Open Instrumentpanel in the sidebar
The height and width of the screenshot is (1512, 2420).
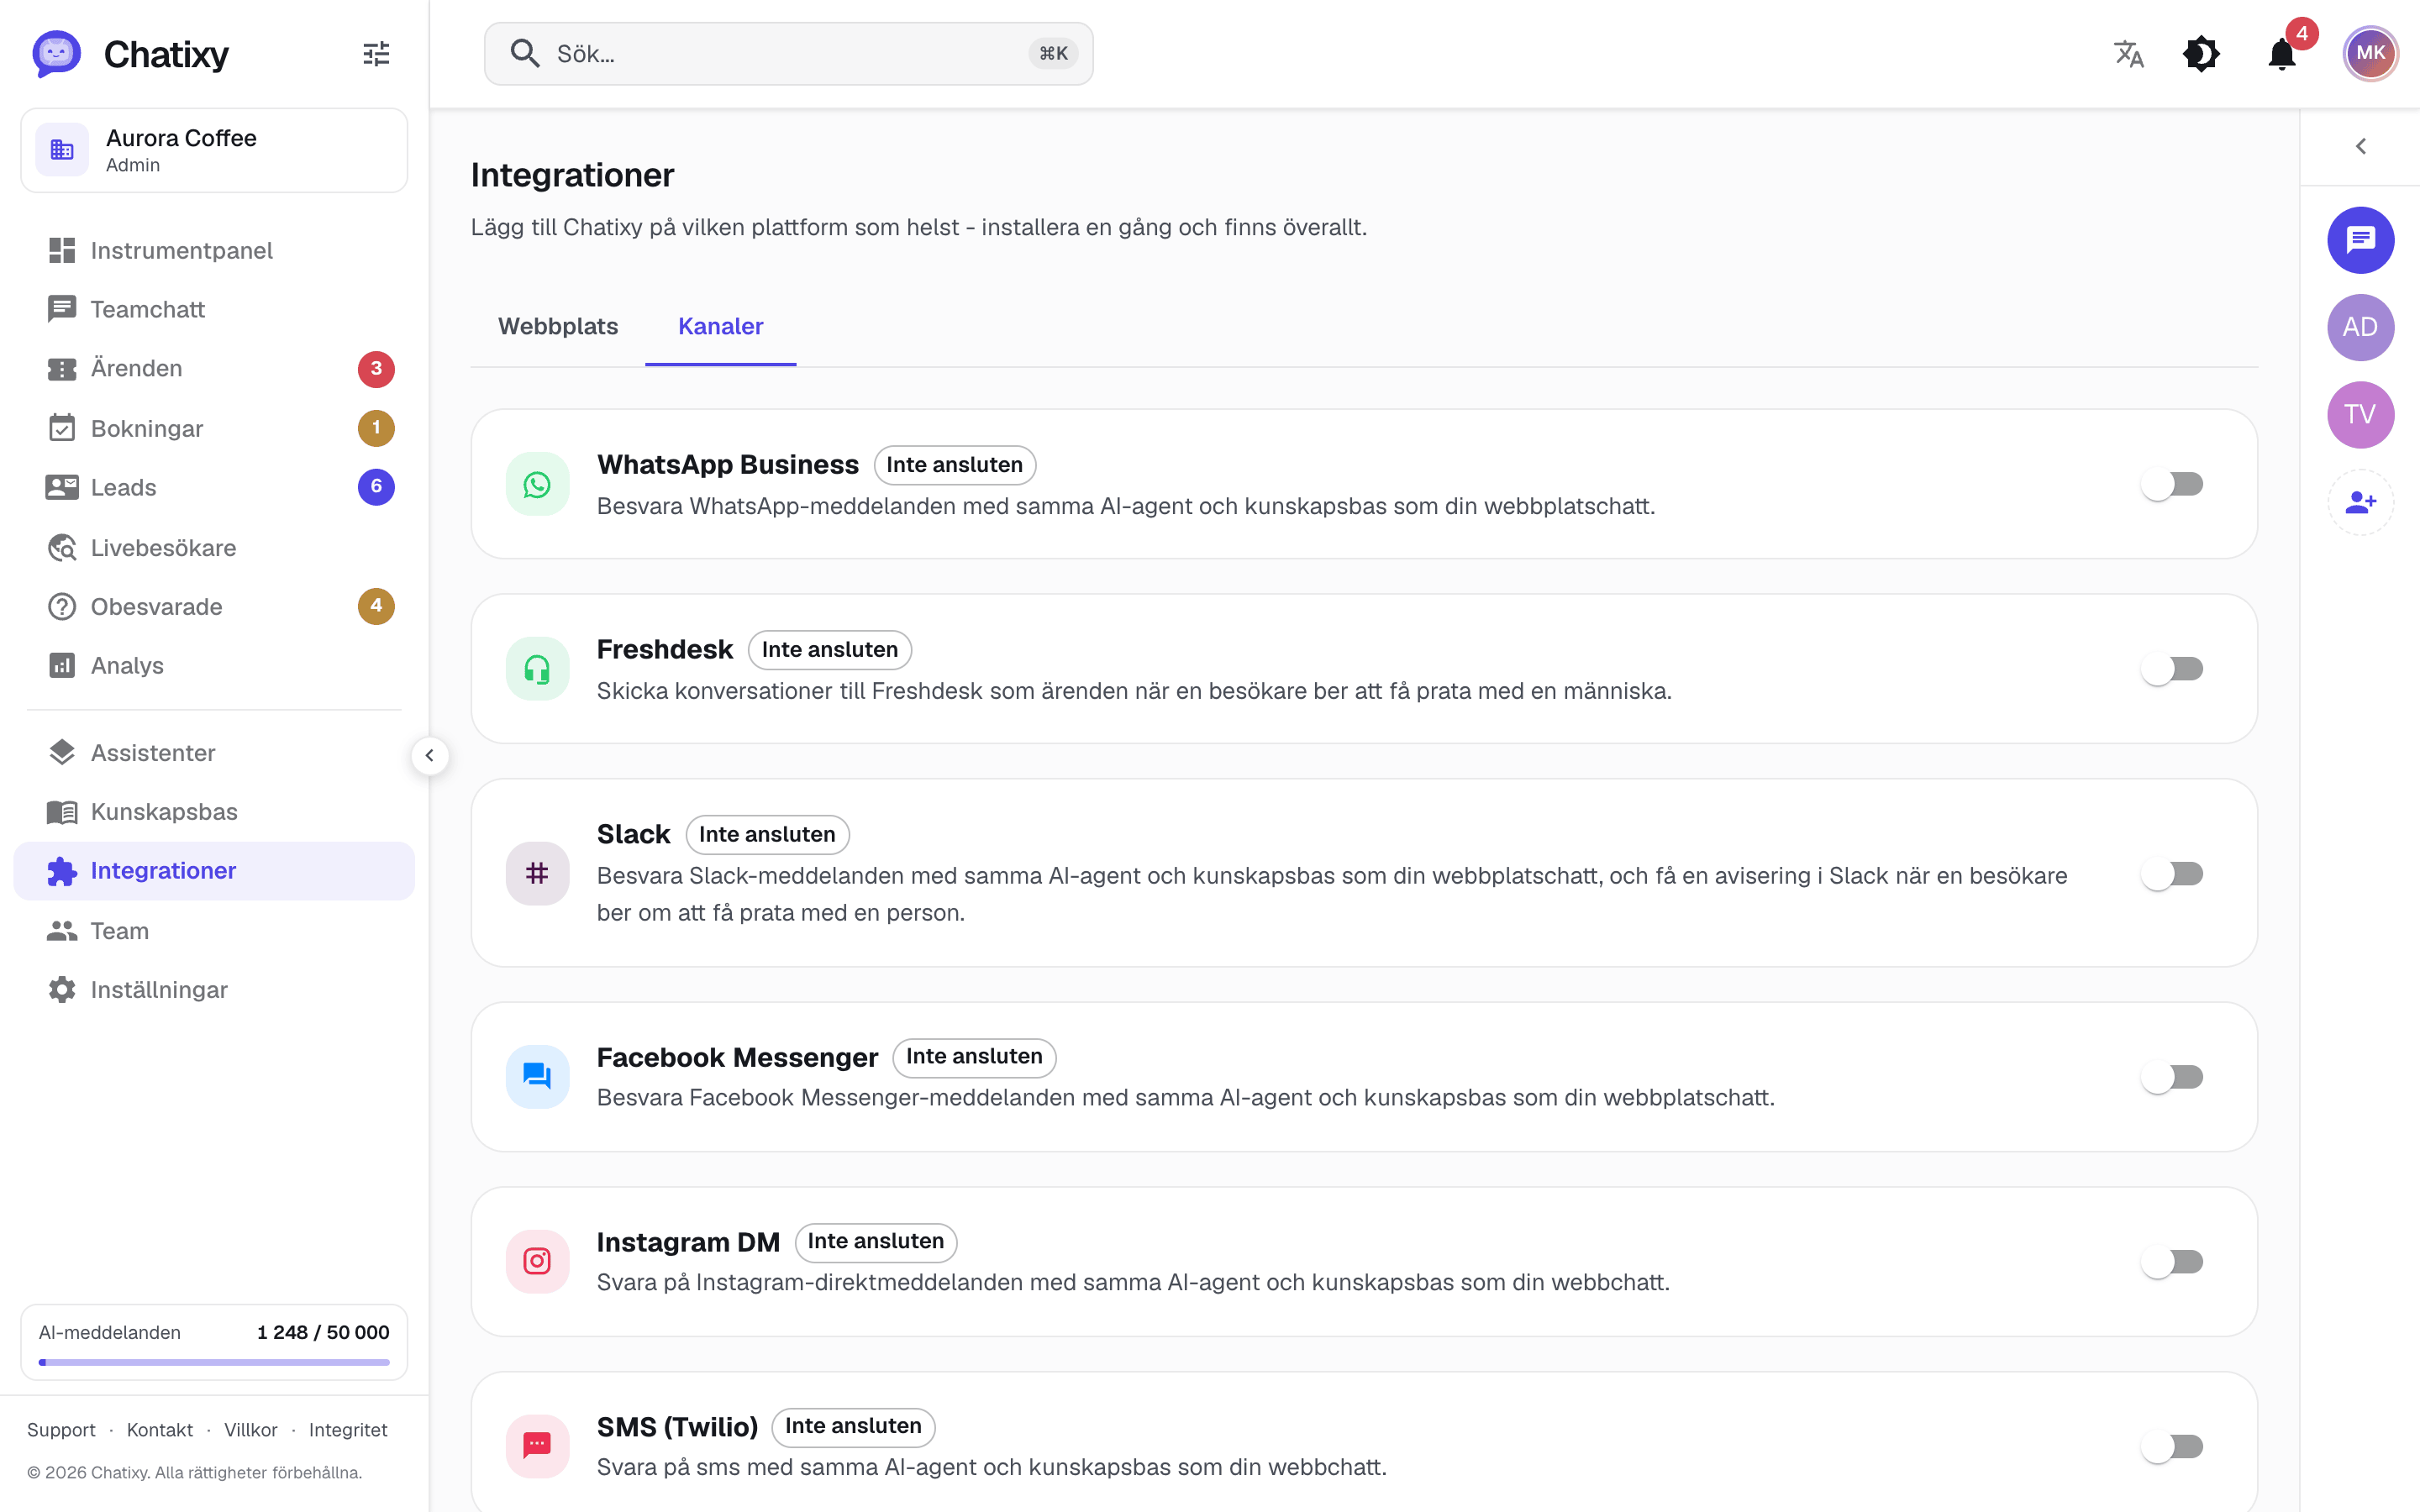pos(214,250)
